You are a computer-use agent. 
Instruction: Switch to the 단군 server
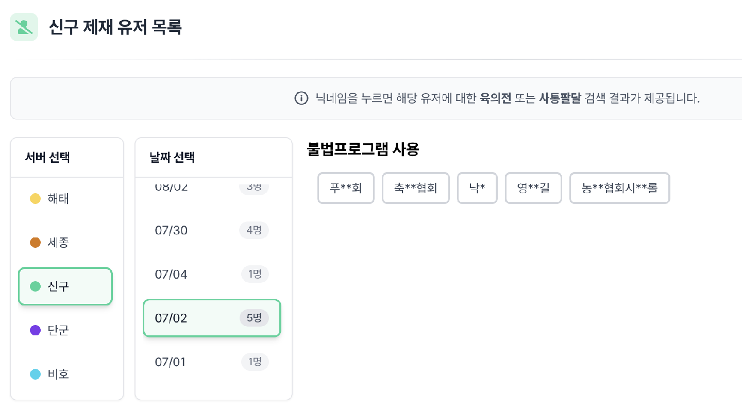click(65, 330)
